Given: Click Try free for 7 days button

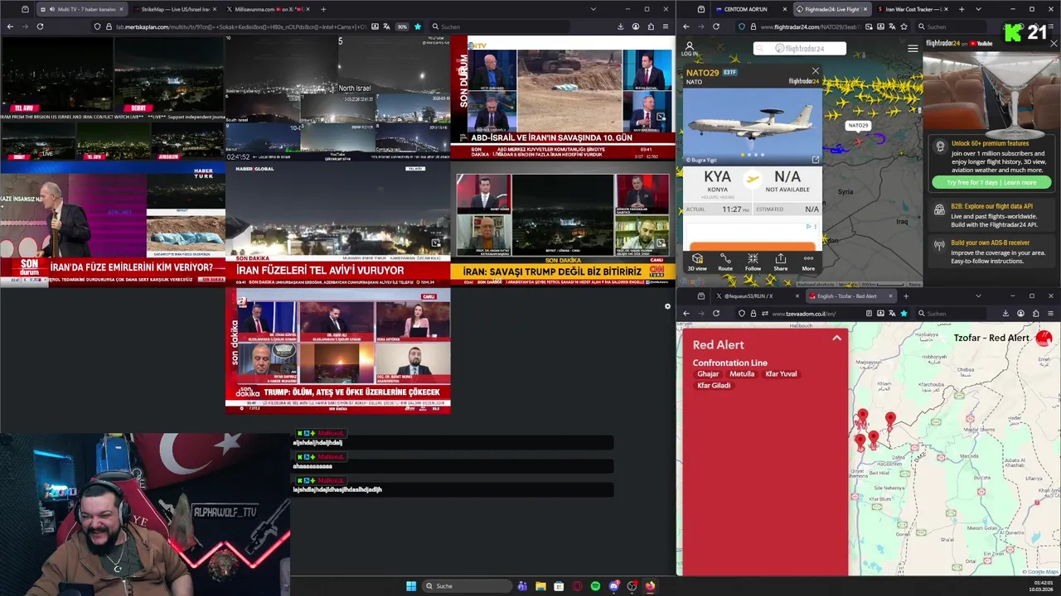Looking at the screenshot, I should coord(991,182).
